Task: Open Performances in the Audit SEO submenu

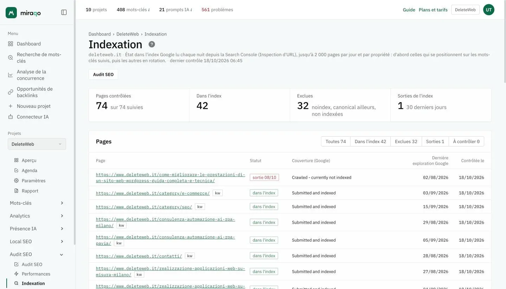Action: [x=36, y=274]
